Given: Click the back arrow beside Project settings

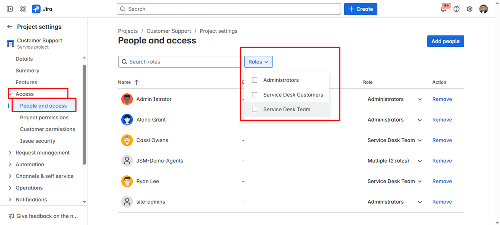Looking at the screenshot, I should [x=10, y=27].
